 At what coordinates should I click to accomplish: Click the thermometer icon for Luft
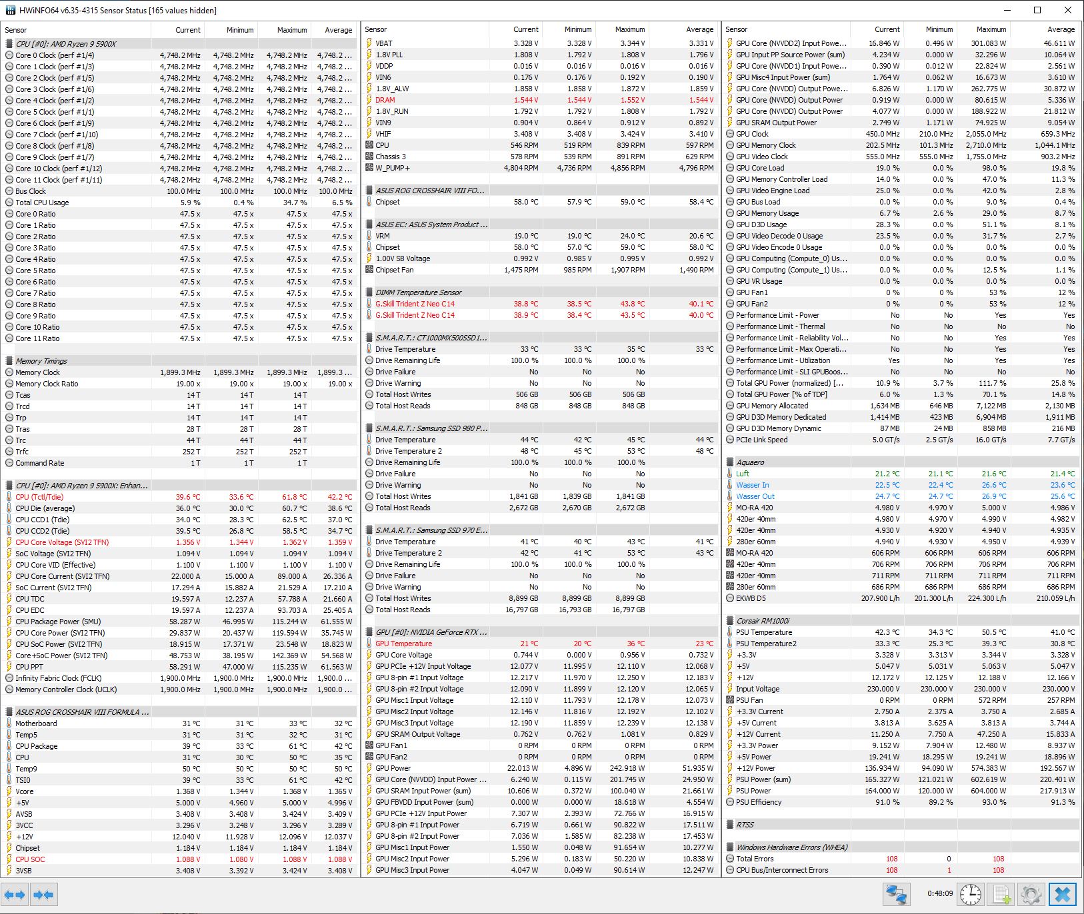pyautogui.click(x=730, y=474)
